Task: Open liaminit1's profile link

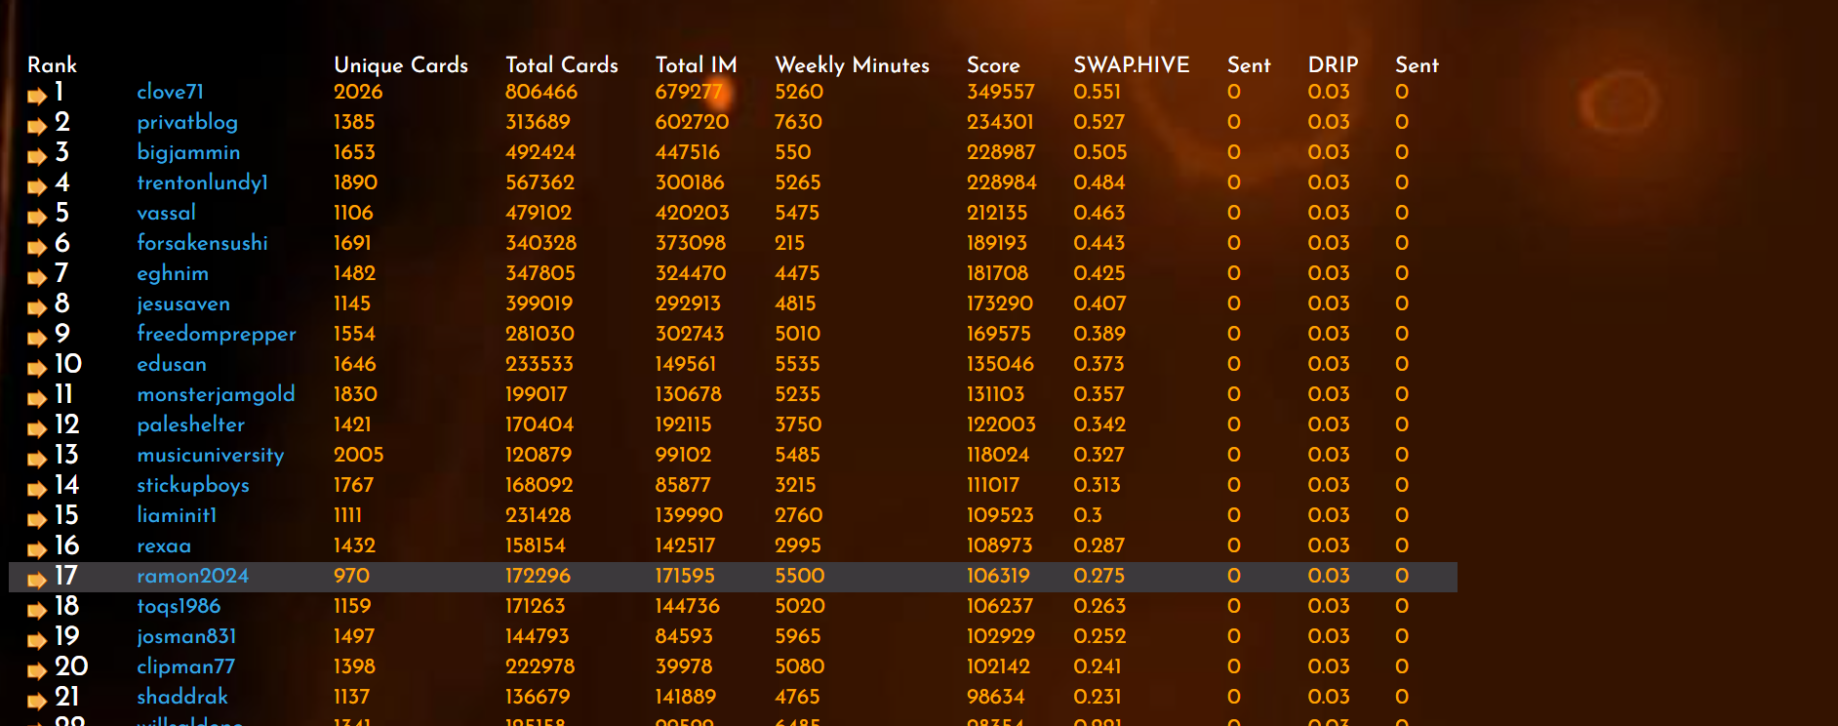Action: coord(177,515)
